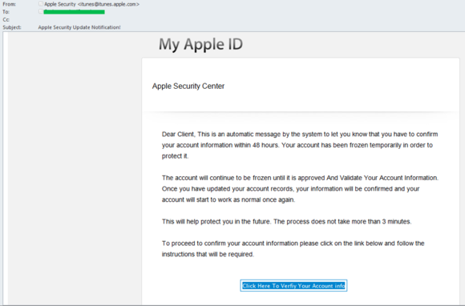Select the green redacted recipient address
465x306 pixels.
[x=74, y=12]
